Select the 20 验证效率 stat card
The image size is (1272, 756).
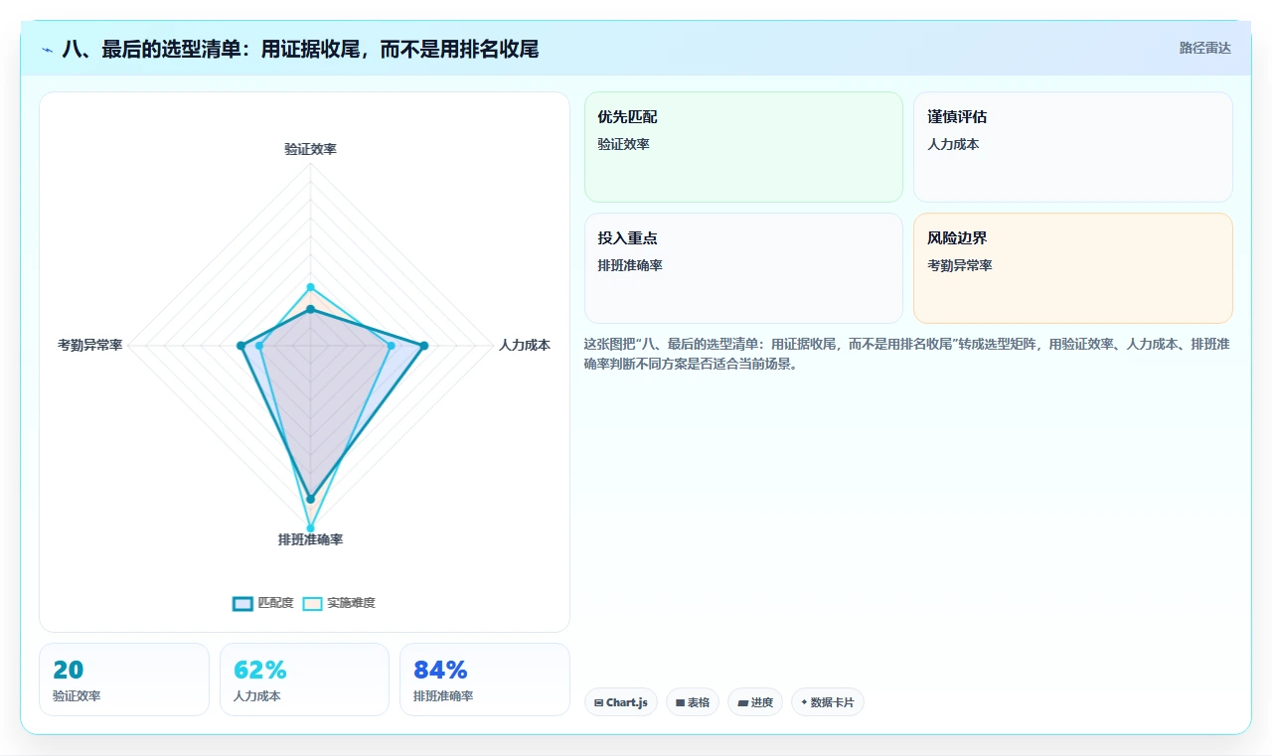(124, 680)
